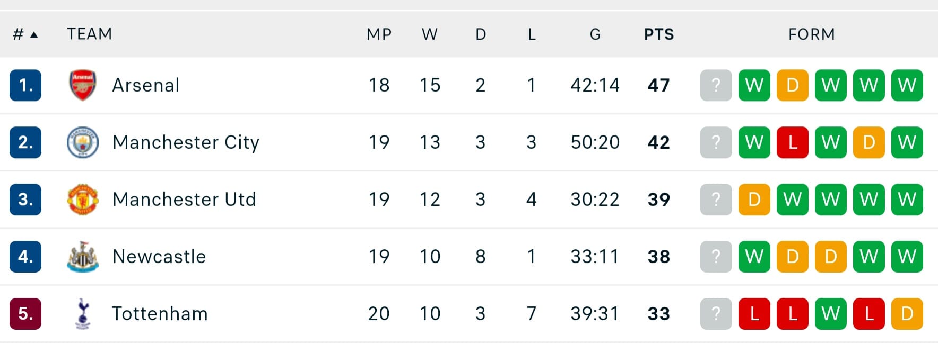Sort table by FORM header
The image size is (938, 353).
(x=812, y=34)
